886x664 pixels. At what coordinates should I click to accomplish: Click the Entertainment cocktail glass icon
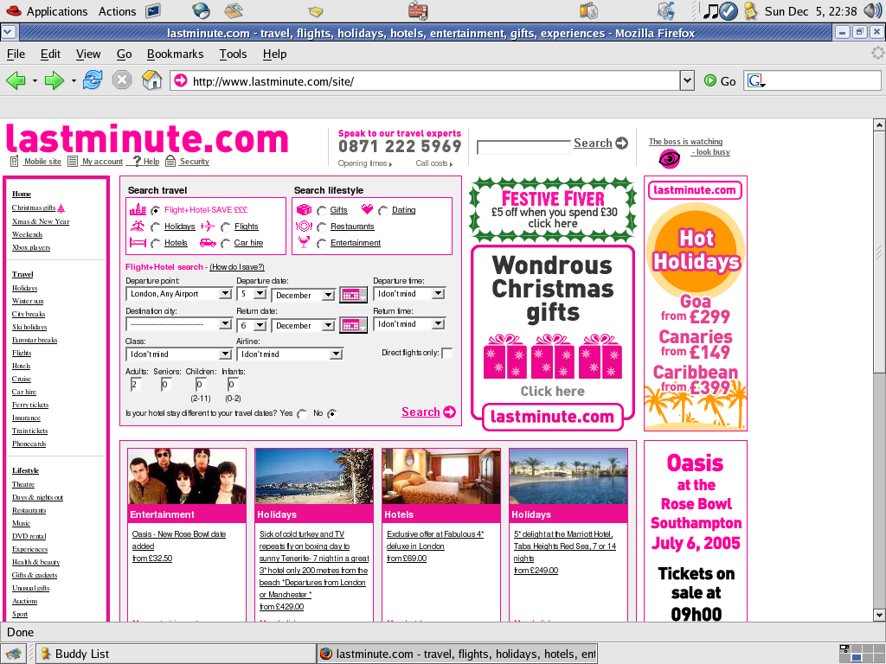(x=304, y=243)
